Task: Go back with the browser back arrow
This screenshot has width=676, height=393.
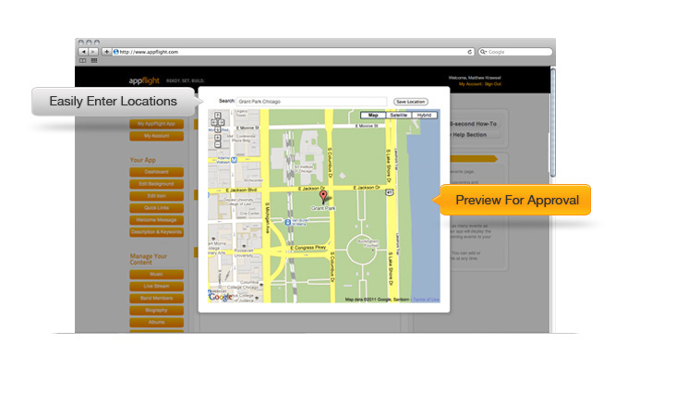Action: 83,52
